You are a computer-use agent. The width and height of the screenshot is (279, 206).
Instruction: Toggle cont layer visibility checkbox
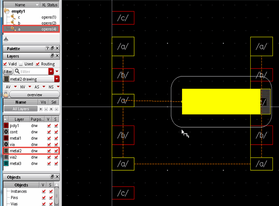[49, 132]
